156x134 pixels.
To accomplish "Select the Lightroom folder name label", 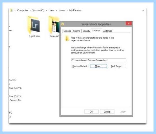I will point(35,36).
